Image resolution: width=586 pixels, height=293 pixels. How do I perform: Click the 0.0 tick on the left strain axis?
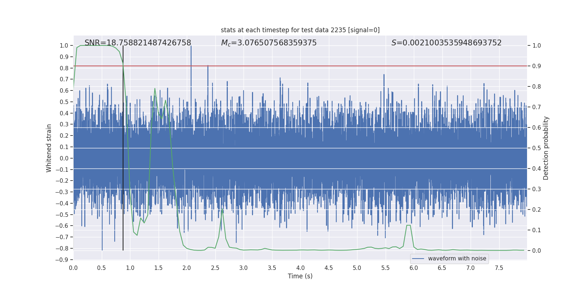64,158
